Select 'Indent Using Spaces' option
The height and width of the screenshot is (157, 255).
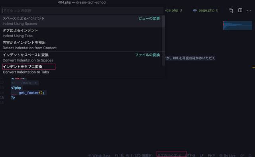[82, 21]
